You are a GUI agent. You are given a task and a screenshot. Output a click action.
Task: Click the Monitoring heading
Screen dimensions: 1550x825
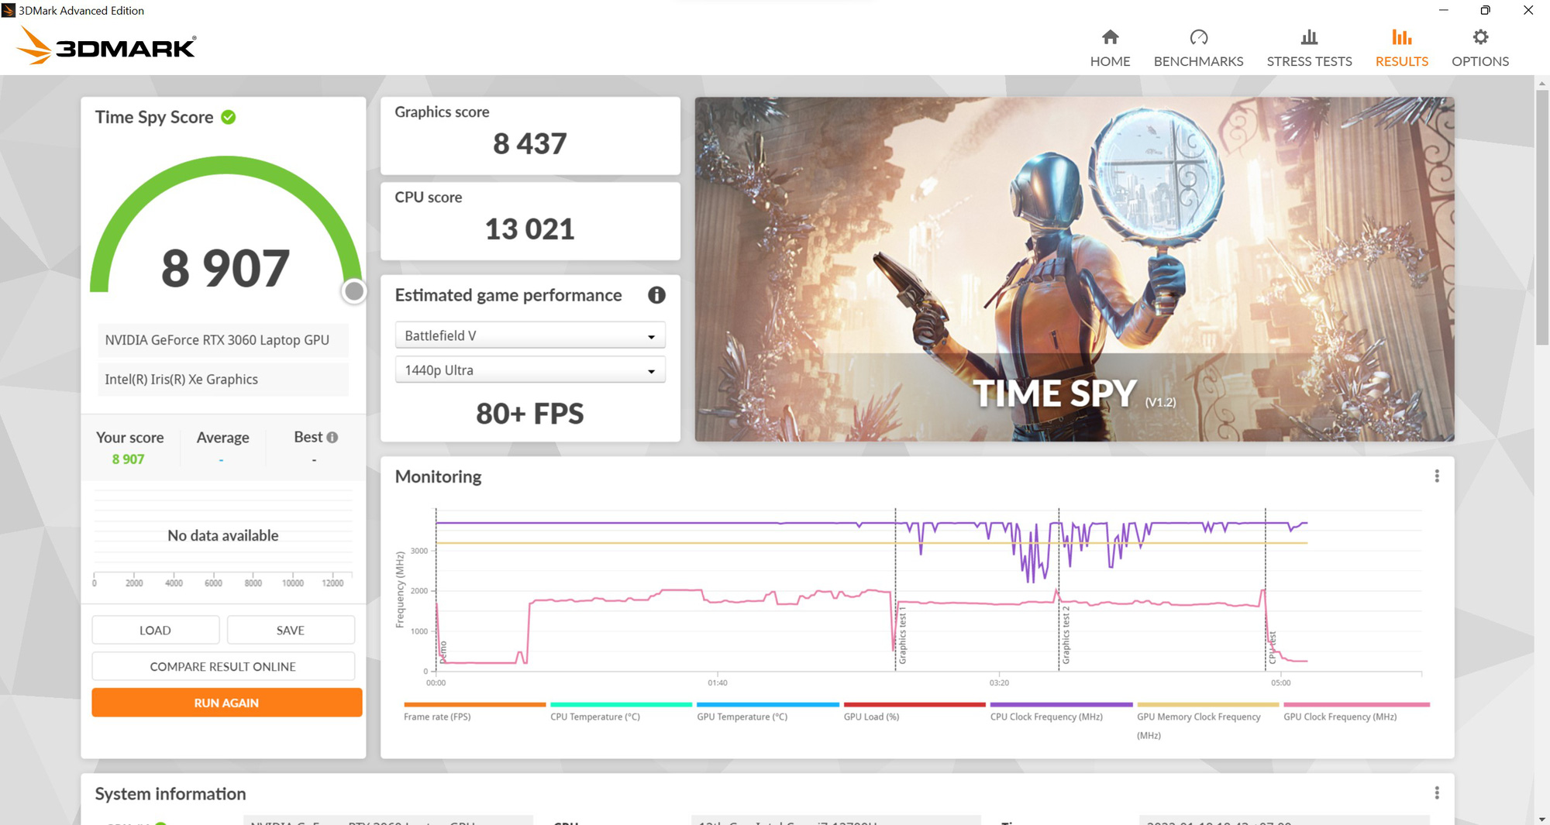(438, 476)
